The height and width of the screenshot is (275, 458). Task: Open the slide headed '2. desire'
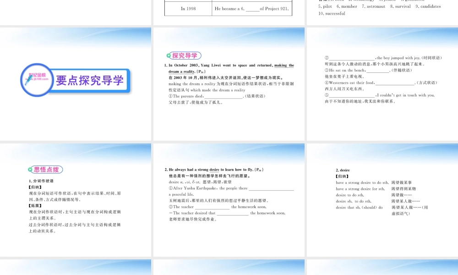382,200
